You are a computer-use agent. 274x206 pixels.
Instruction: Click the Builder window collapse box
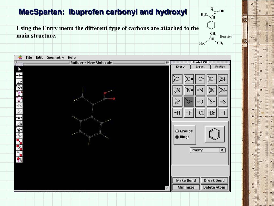click(x=168, y=62)
